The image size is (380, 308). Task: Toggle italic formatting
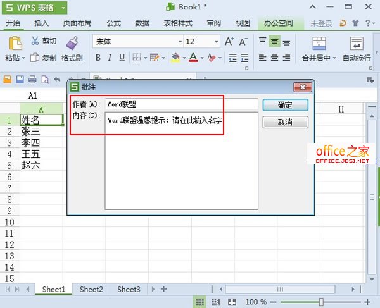(110, 58)
